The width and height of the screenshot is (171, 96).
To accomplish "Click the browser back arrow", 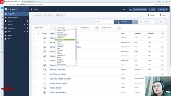I will [x=5, y=5].
